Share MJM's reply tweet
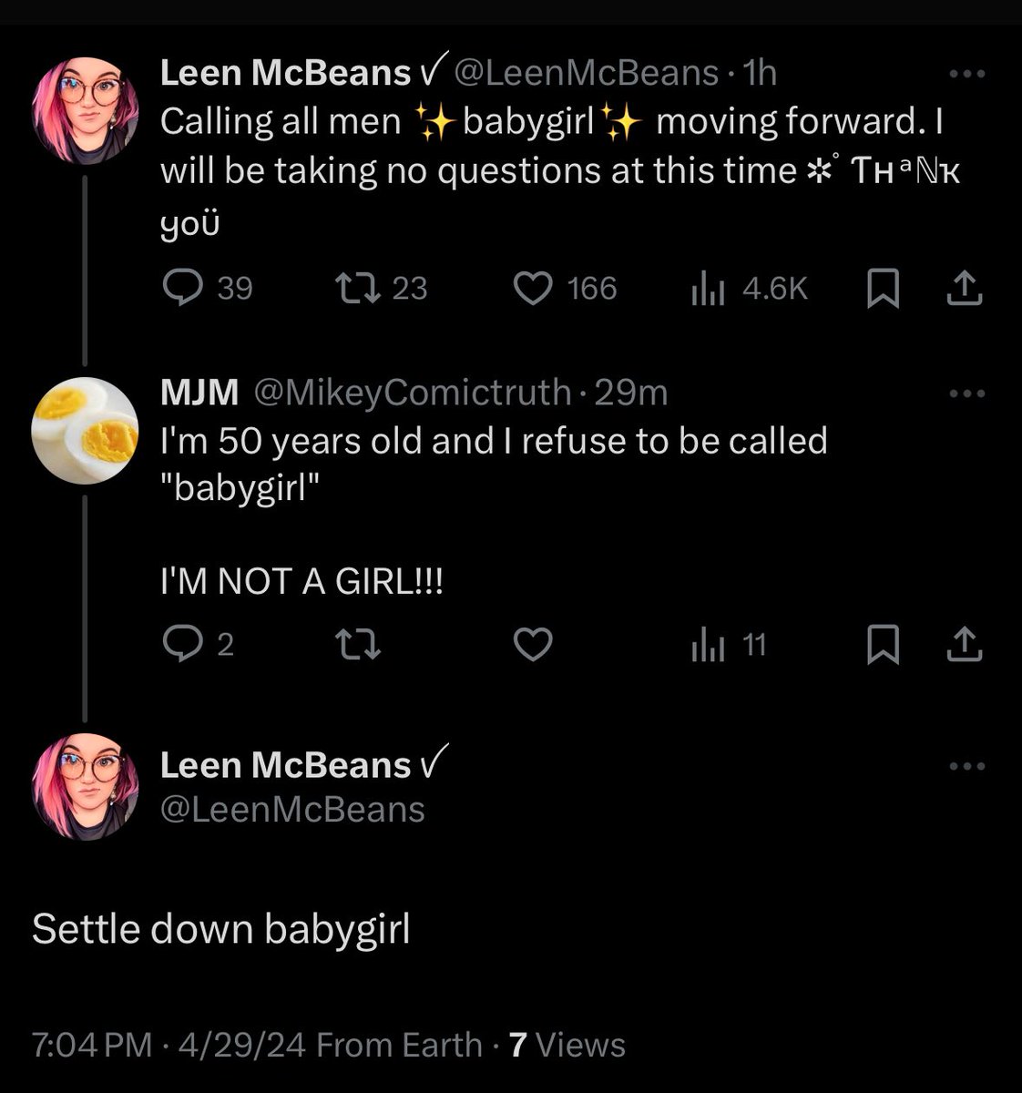The height and width of the screenshot is (1093, 1022). pos(966,645)
